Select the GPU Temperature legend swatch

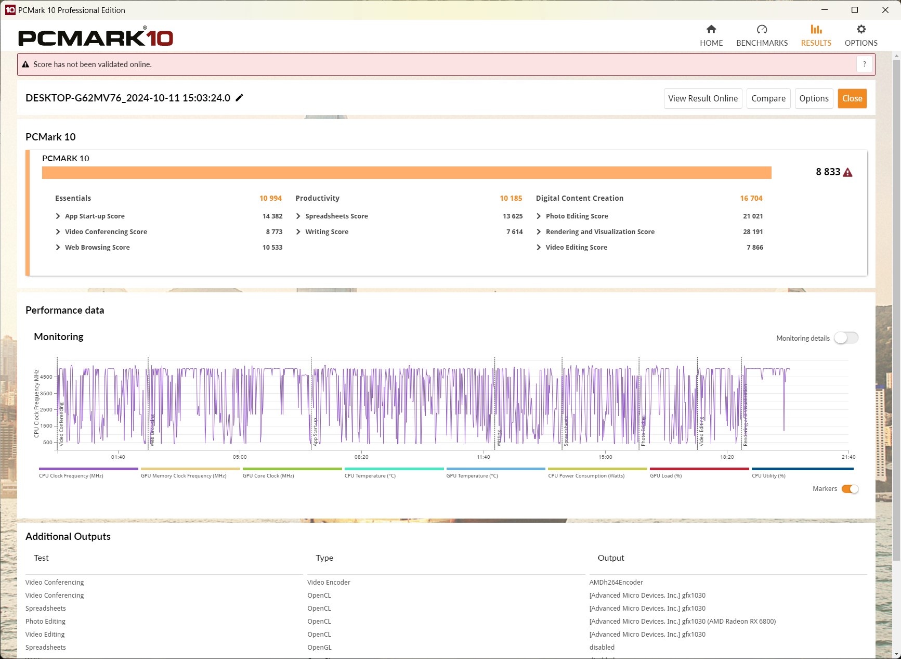(495, 469)
